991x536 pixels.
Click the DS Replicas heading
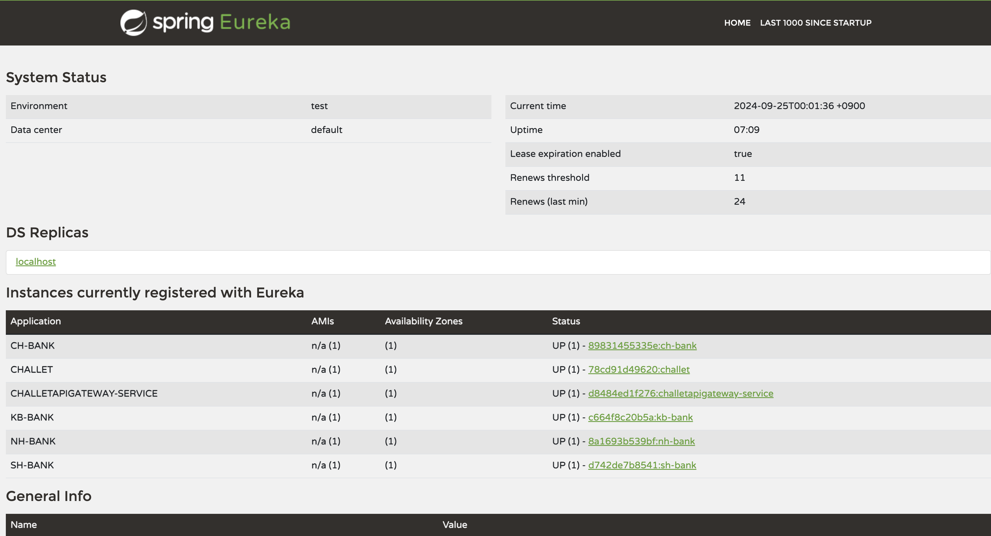47,232
